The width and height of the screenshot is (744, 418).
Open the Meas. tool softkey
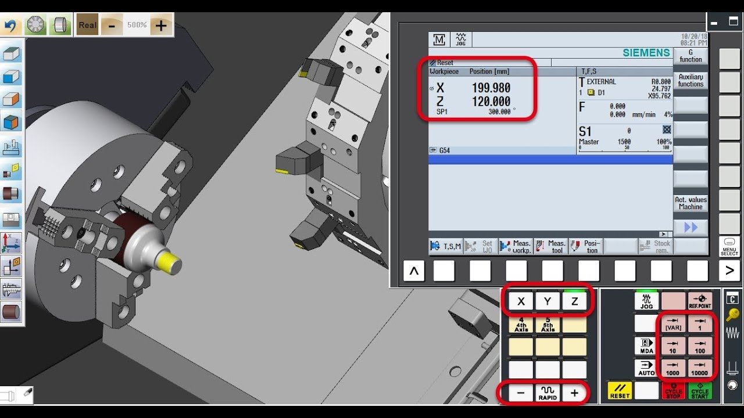550,246
